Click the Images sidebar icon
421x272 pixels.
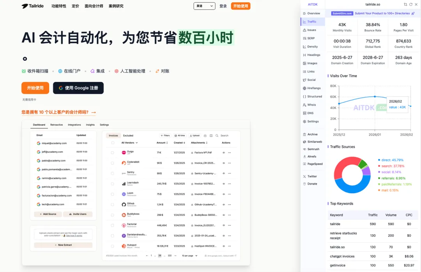tap(304, 63)
